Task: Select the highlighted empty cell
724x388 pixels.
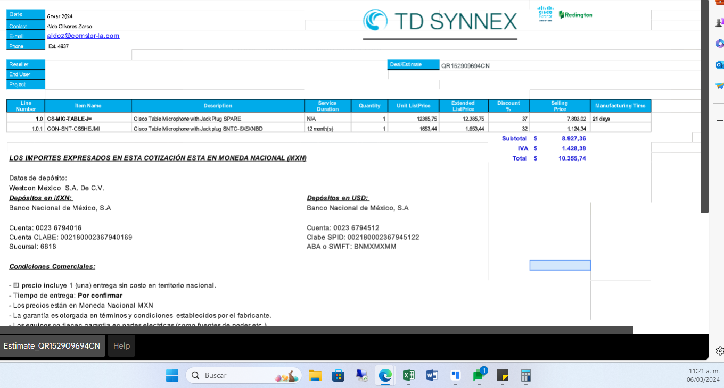Action: [x=560, y=265]
